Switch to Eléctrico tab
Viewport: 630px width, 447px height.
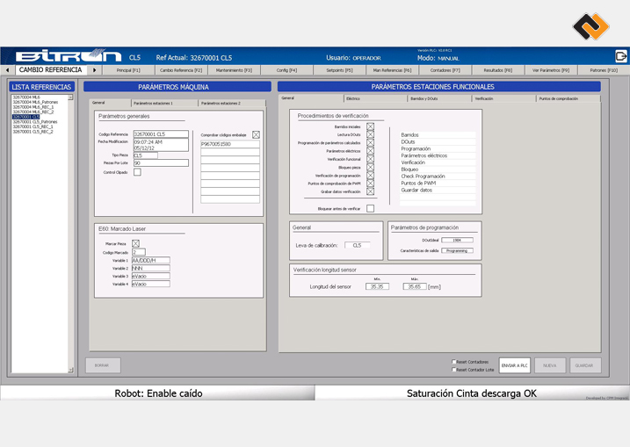tap(375, 98)
